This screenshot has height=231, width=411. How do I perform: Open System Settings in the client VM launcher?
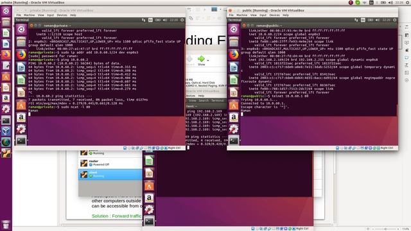click(x=149, y=210)
